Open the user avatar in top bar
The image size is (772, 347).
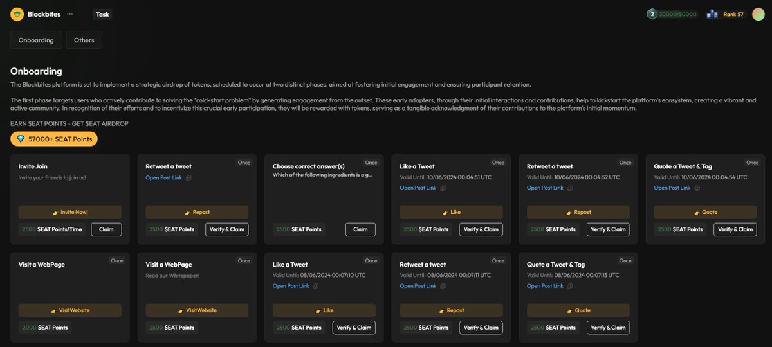click(758, 14)
